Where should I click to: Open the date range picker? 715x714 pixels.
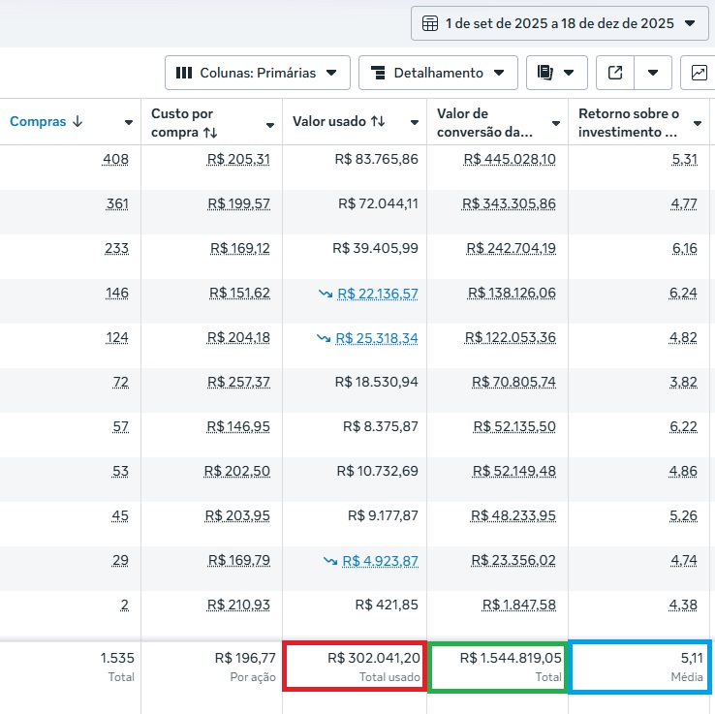(x=560, y=23)
